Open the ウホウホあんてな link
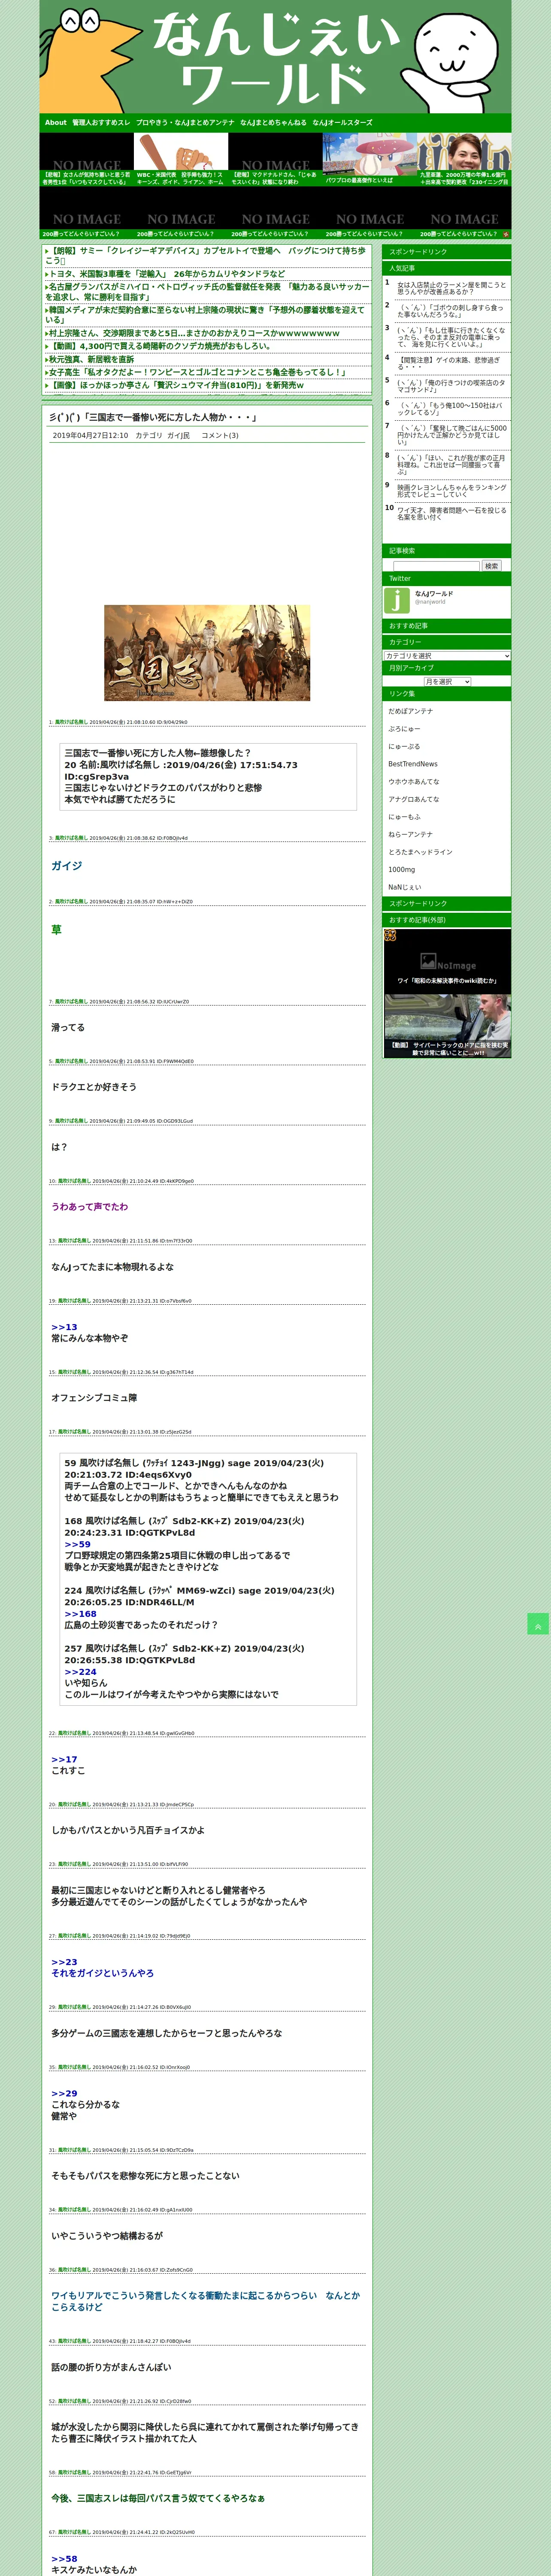Image resolution: width=551 pixels, height=2576 pixels. tap(414, 781)
